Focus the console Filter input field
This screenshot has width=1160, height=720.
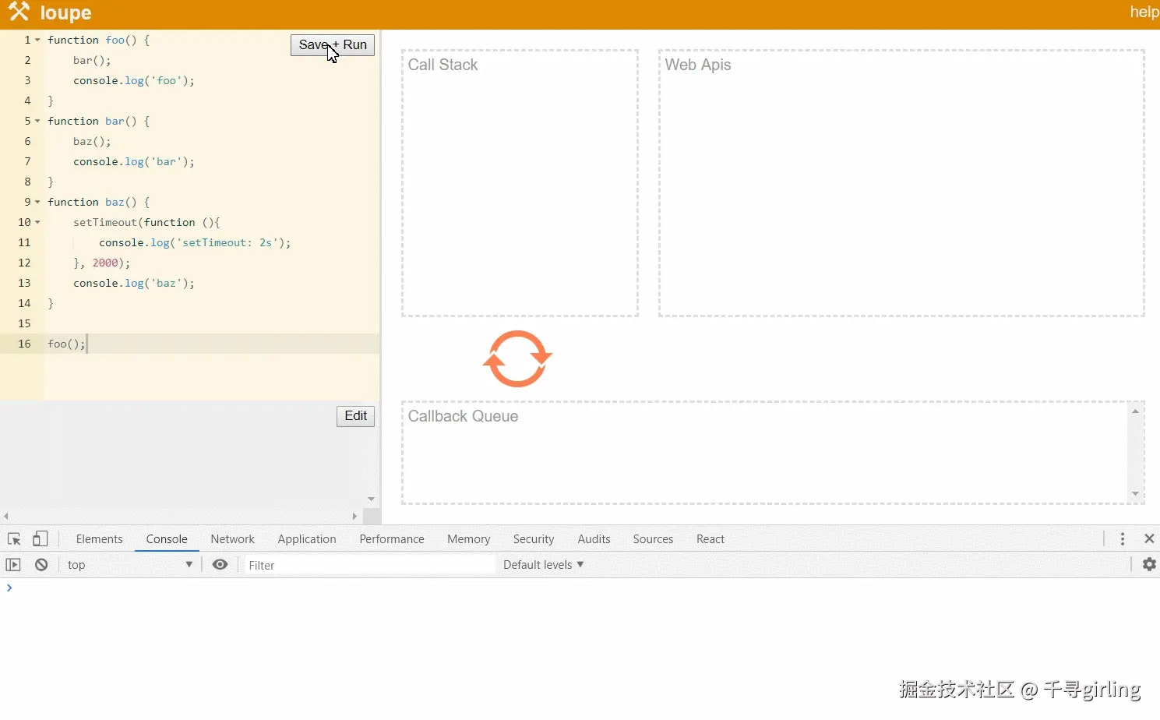[368, 565]
